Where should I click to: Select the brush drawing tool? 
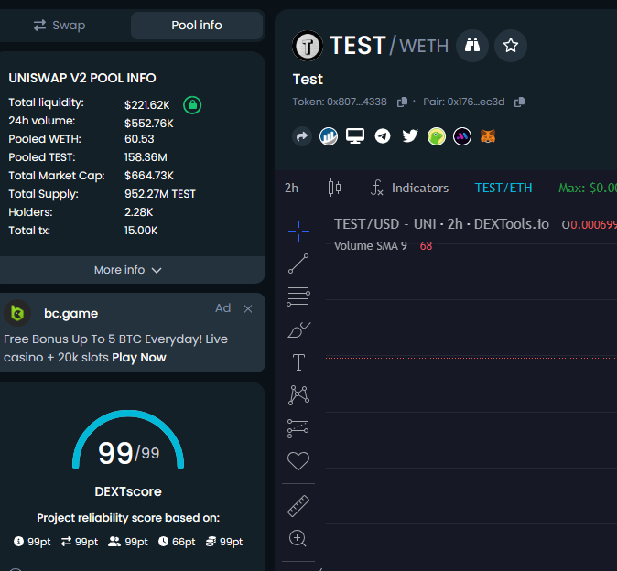tap(298, 329)
